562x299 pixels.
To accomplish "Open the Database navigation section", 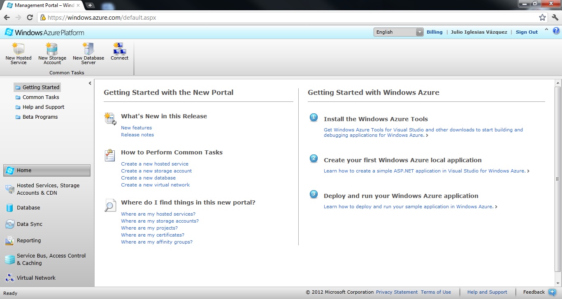I will [47, 207].
